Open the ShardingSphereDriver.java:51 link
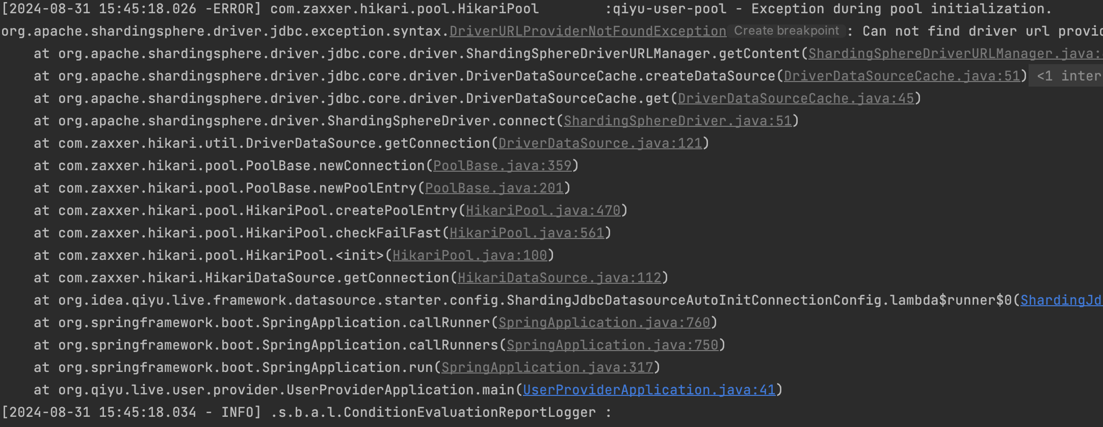 click(677, 121)
